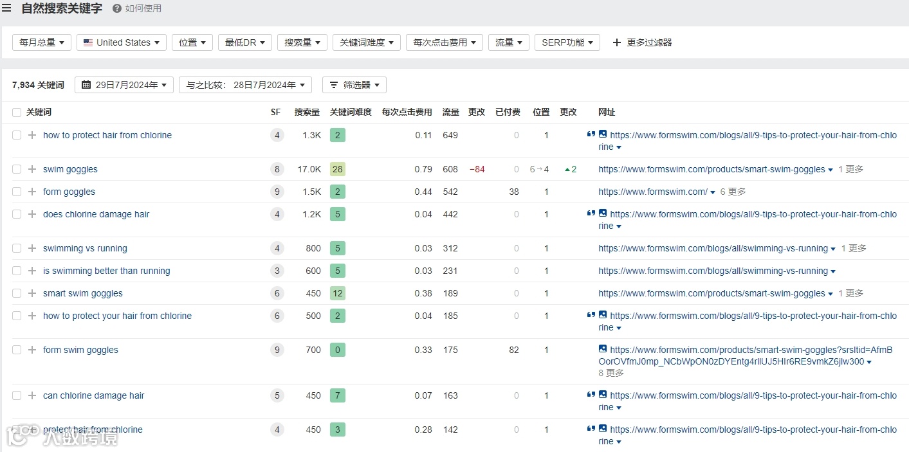
Task: Click the plus icon beside 'can chlorine damage hair'
Action: pos(32,395)
